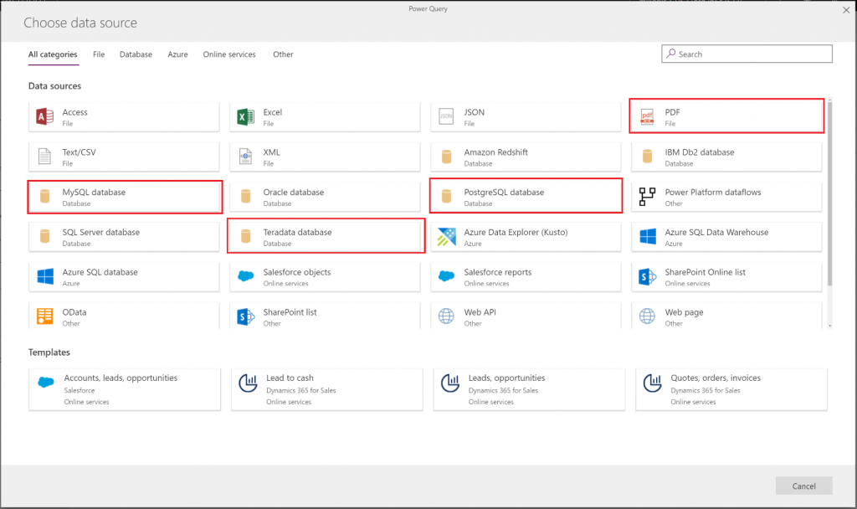Click the SharePoint Online list icon

tap(647, 276)
